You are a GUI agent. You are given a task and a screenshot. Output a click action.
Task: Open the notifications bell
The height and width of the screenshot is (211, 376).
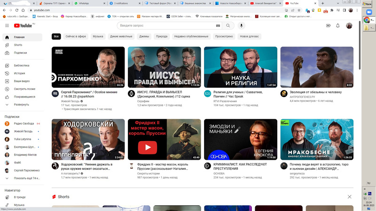tap(337, 26)
